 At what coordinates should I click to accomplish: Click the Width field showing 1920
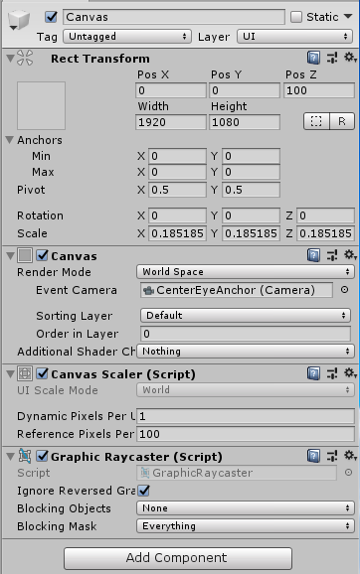171,122
